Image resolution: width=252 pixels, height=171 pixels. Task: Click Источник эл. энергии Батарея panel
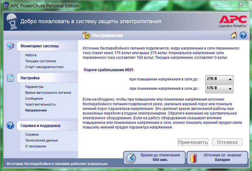(218, 158)
